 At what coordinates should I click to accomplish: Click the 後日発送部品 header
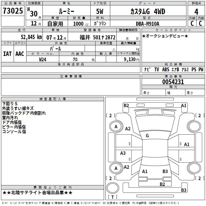click(71, 64)
